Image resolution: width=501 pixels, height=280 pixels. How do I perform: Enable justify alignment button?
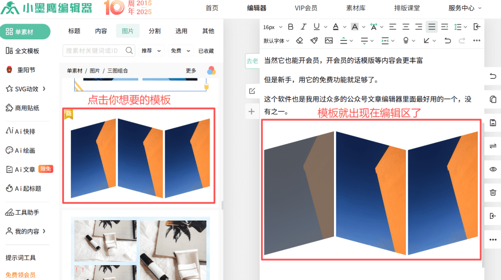[432, 27]
